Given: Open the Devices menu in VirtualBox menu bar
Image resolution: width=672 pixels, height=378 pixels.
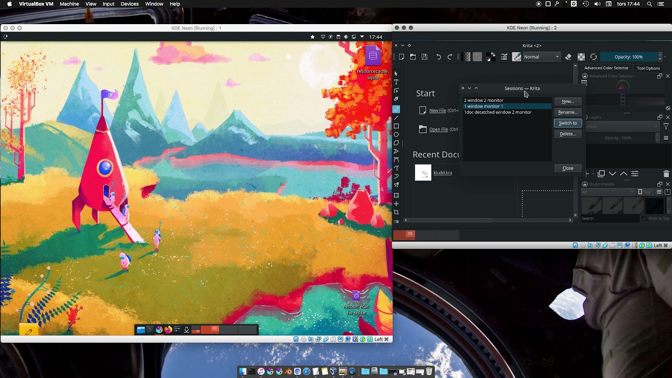Looking at the screenshot, I should pyautogui.click(x=130, y=4).
